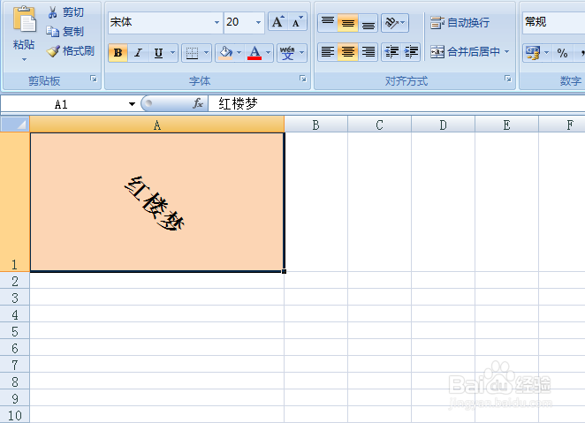Select column C header
Screen dimensions: 585x423
click(379, 125)
